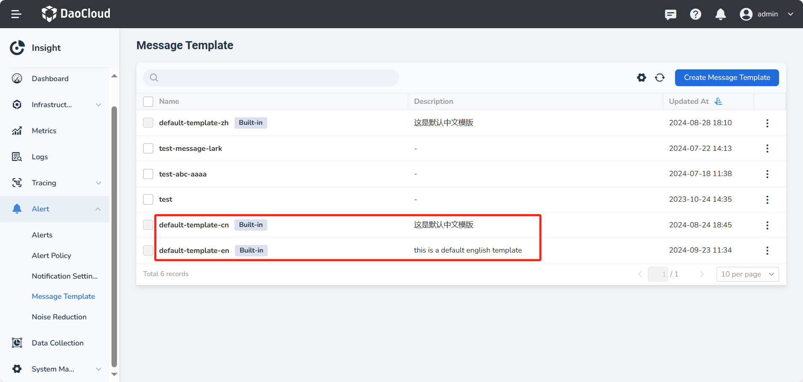Open actions menu for default-template-zh row
Image resolution: width=803 pixels, height=382 pixels.
coord(767,123)
